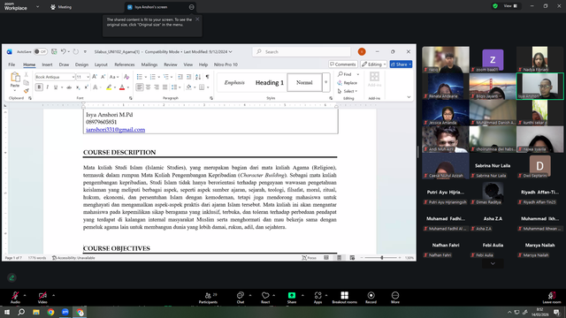Click the green Zoom Share button
The image size is (566, 318).
292,298
